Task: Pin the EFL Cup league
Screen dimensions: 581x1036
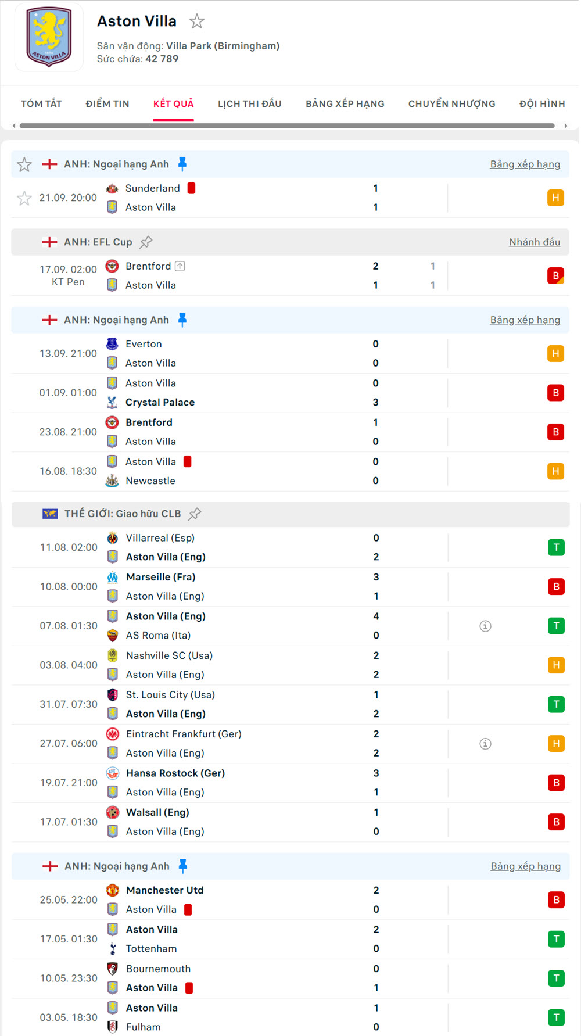Action: pos(146,242)
